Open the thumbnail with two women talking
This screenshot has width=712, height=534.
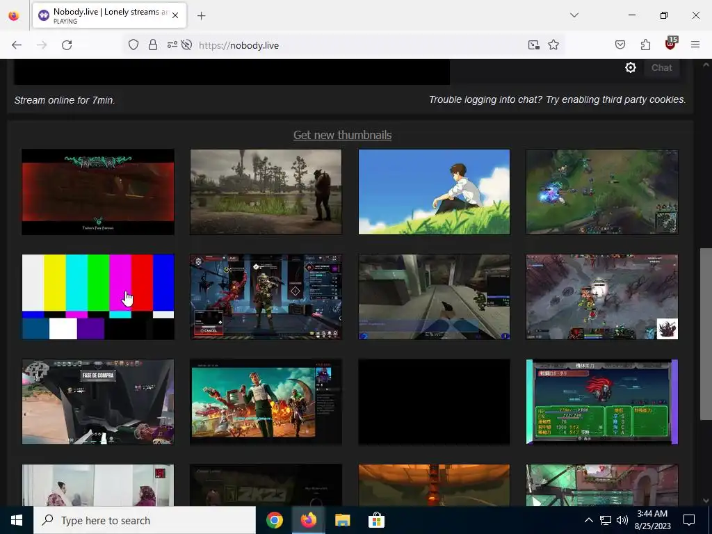coord(98,485)
